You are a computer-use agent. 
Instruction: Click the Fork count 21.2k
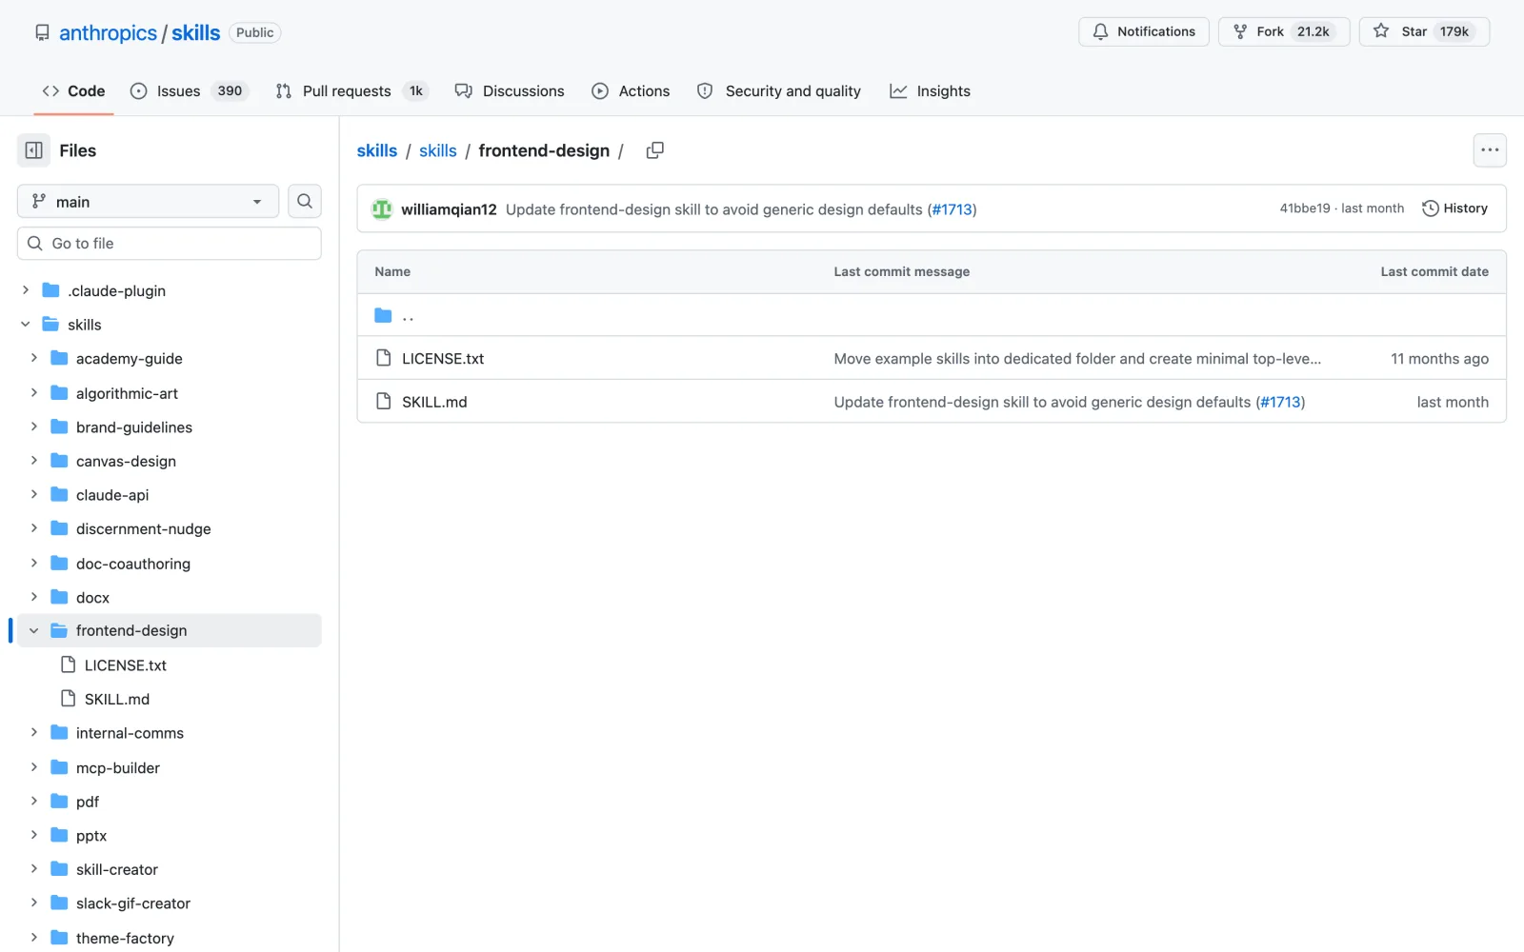click(1313, 31)
